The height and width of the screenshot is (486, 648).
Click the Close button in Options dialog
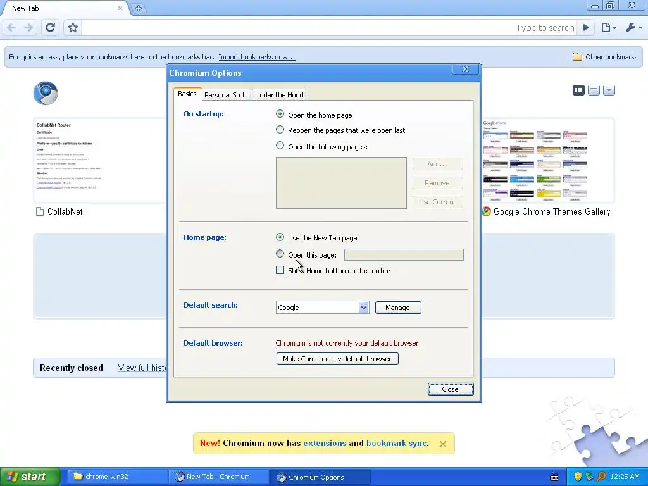click(451, 389)
